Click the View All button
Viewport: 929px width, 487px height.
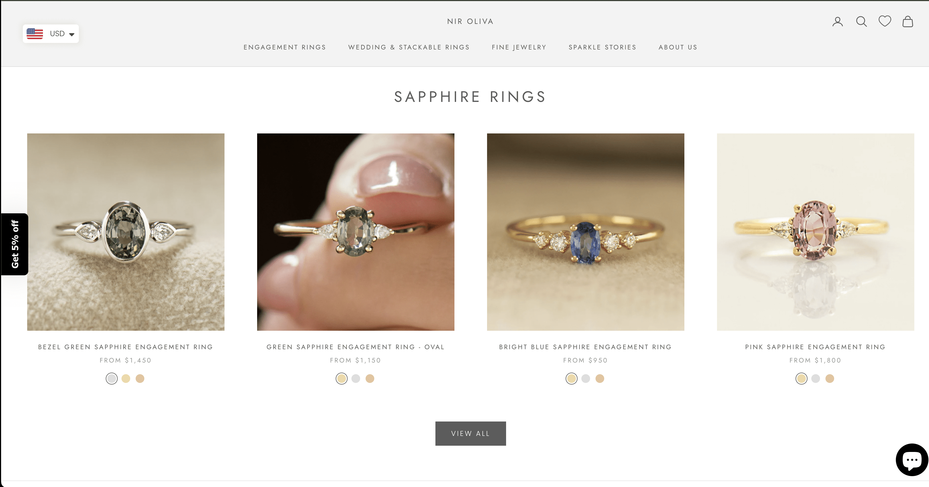[x=470, y=433]
